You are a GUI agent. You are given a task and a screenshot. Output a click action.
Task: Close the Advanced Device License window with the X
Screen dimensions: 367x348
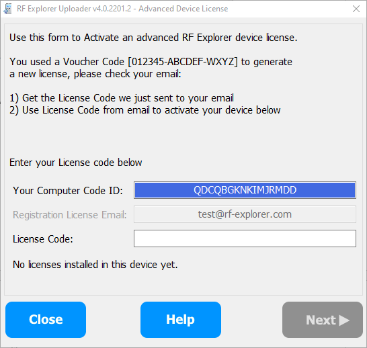click(x=356, y=9)
